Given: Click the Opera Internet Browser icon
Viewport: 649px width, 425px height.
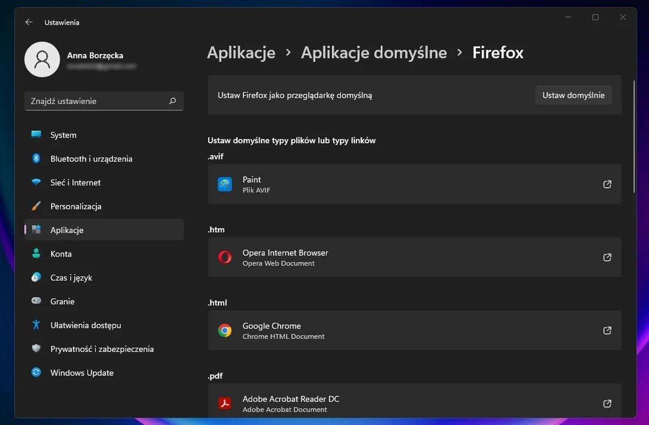Looking at the screenshot, I should coord(224,257).
